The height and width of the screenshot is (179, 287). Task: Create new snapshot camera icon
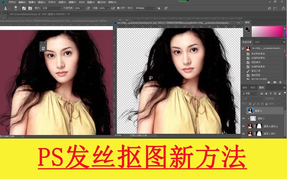[275, 82]
